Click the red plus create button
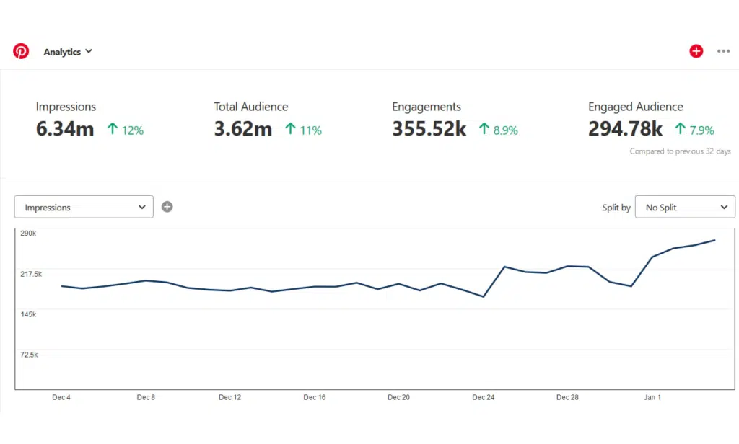Screen dimensions: 739x444 696,51
